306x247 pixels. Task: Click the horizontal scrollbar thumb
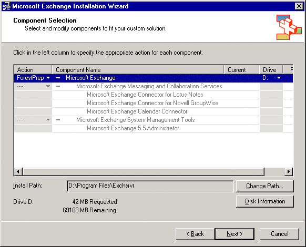pyautogui.click(x=144, y=172)
